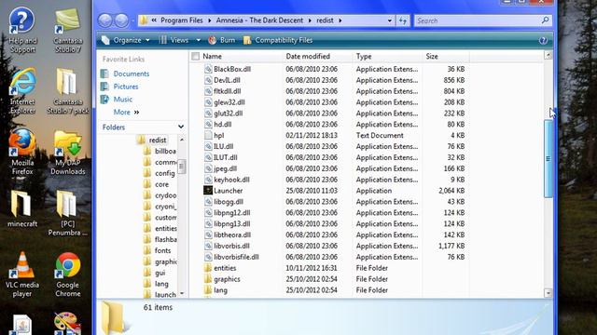Select the VLC media player shortcut
The width and height of the screenshot is (597, 335).
22,275
